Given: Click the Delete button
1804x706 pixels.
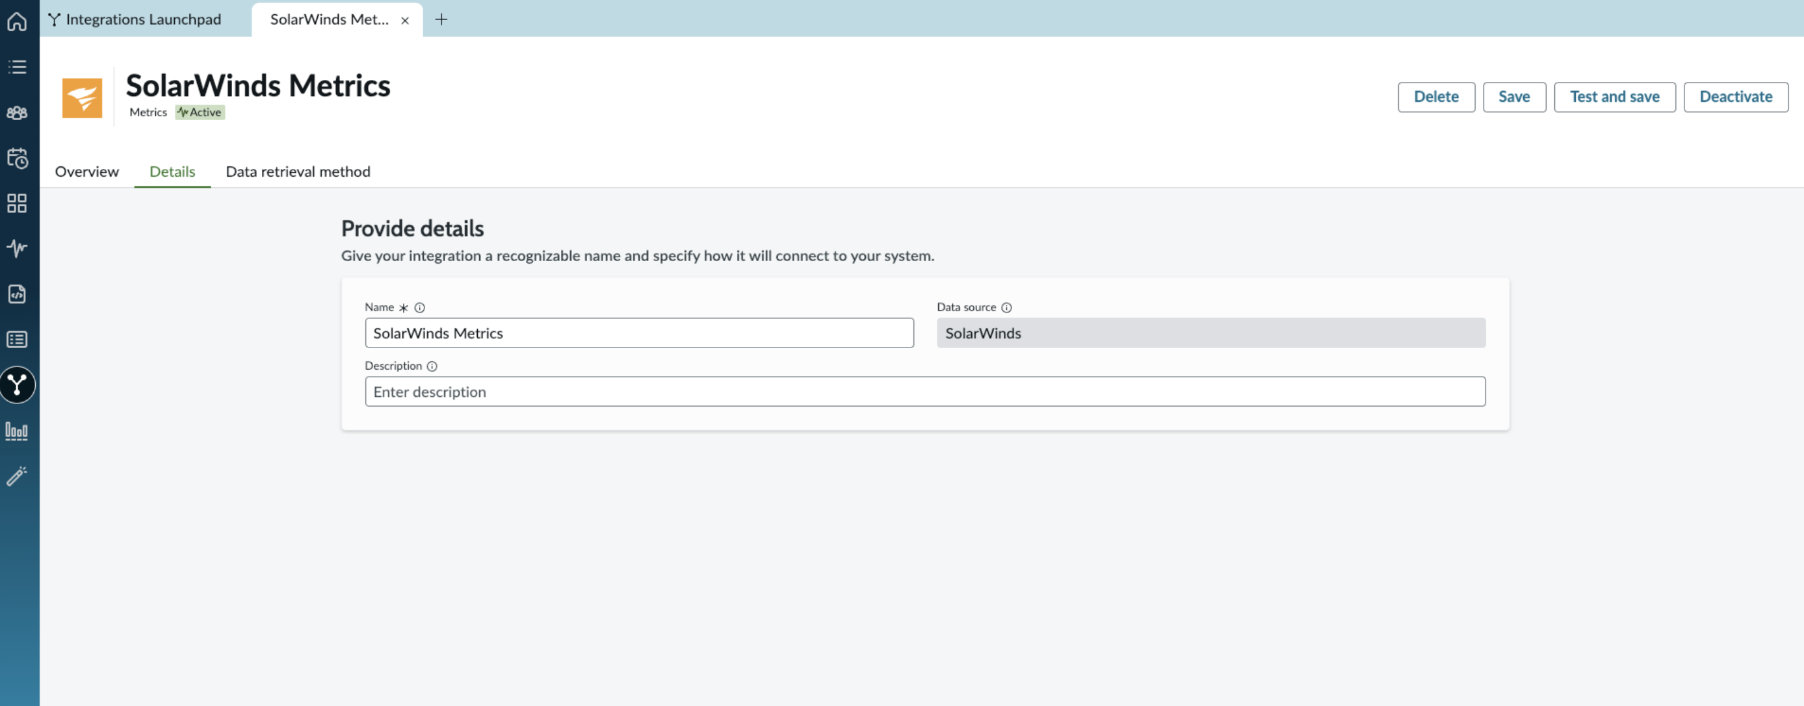Looking at the screenshot, I should 1436,97.
